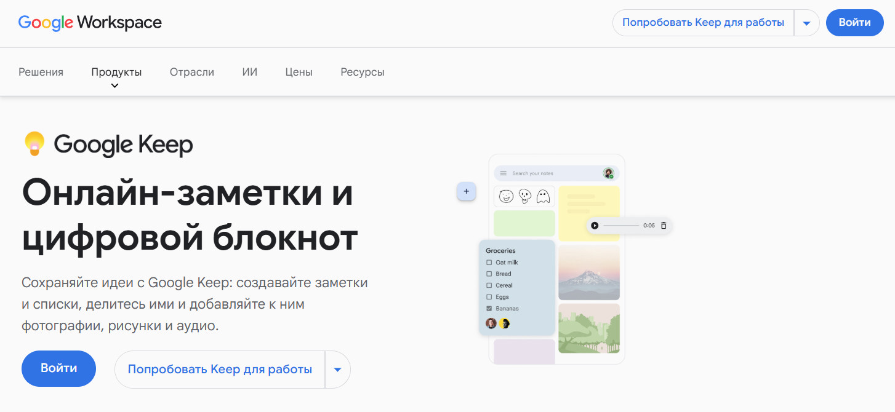Check the Cereal checkbox
This screenshot has width=895, height=412.
point(489,285)
